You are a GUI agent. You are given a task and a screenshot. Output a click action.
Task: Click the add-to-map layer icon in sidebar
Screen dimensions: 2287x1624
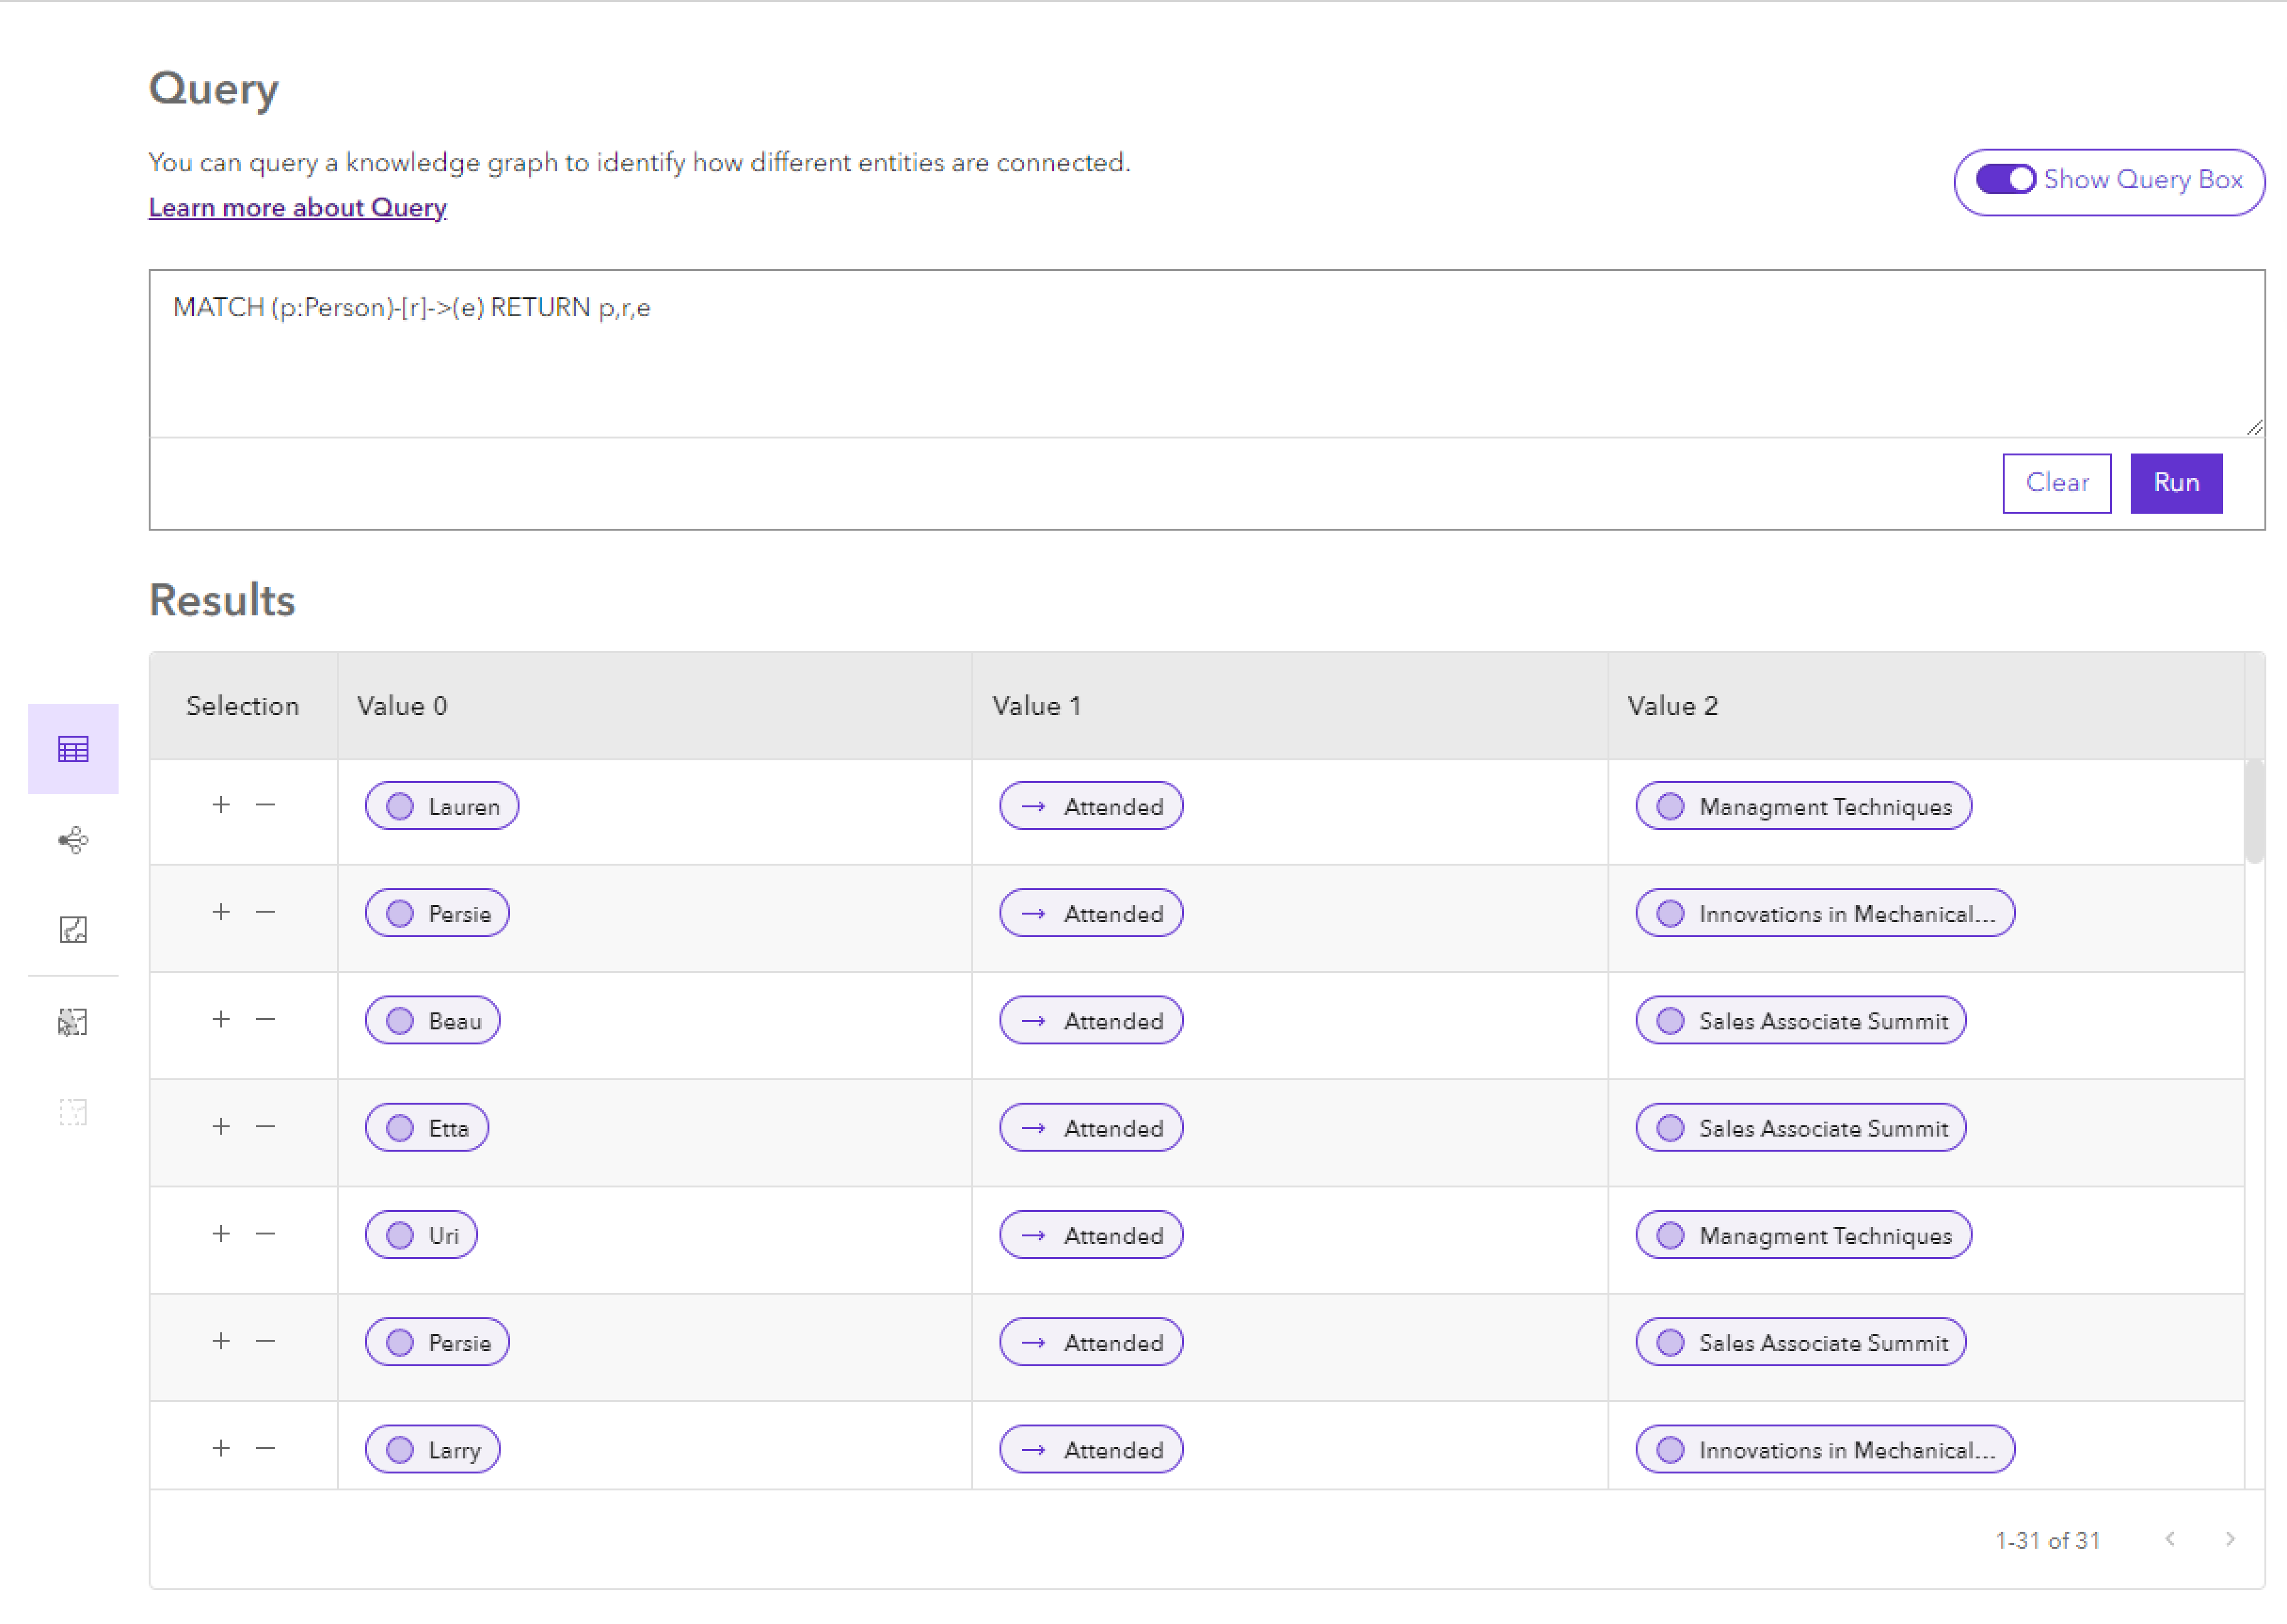point(72,1020)
